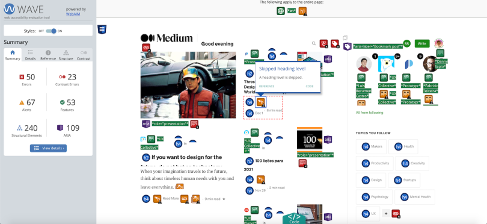
Task: Click the Prototypr logo avatar
Action: (409, 64)
